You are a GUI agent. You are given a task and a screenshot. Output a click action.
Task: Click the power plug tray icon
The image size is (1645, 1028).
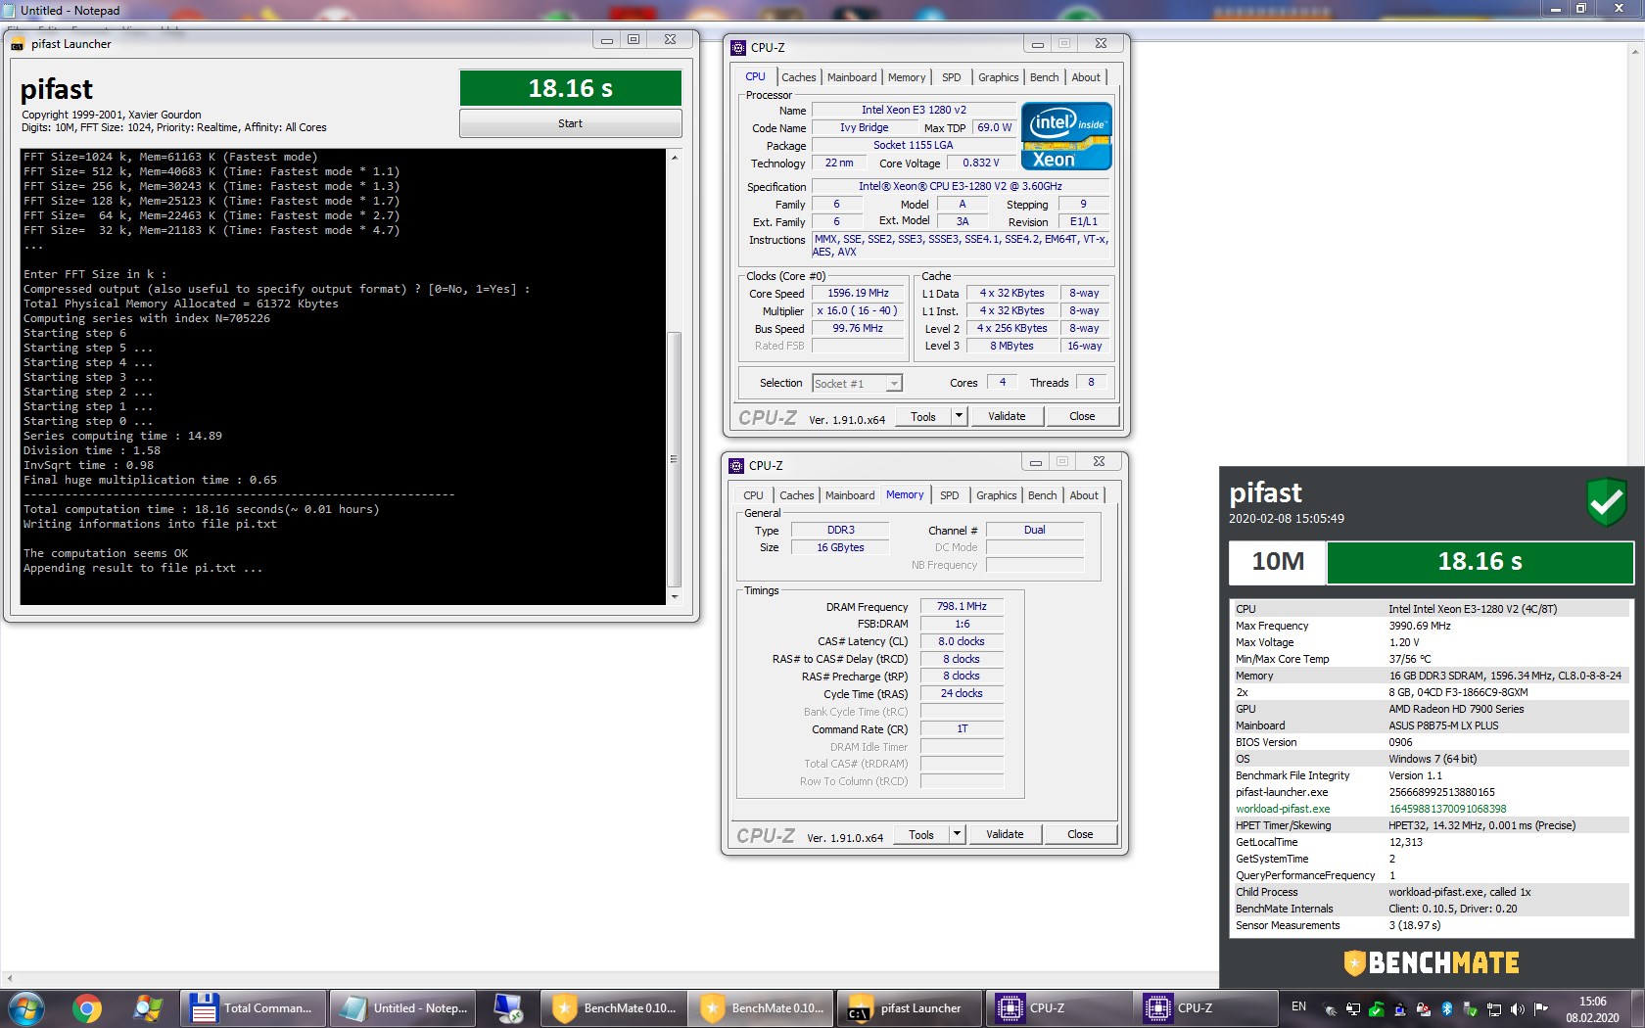point(1330,1008)
